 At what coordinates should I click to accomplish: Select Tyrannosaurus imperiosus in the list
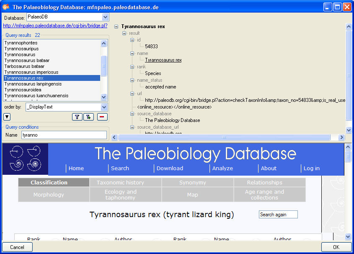pos(52,72)
